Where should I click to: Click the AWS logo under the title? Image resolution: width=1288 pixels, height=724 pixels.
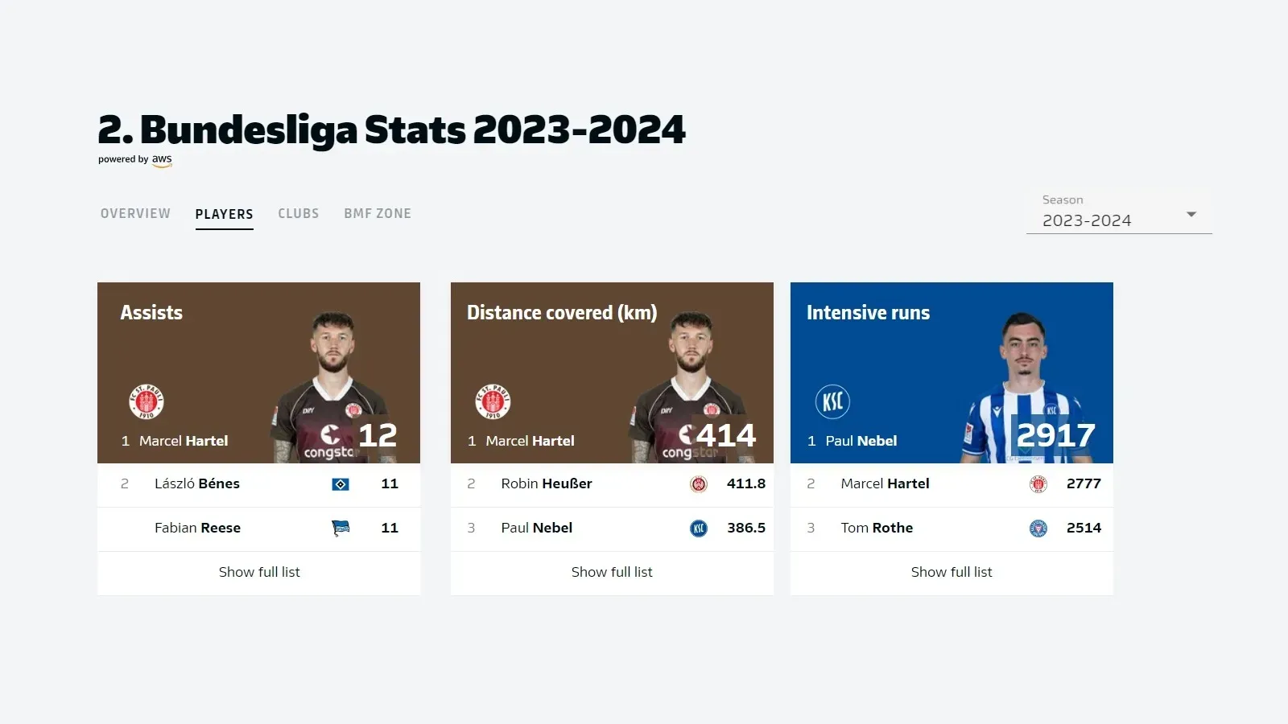tap(162, 160)
